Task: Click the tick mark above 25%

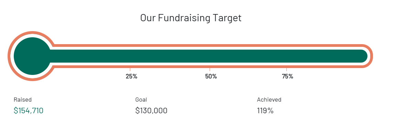Action: click(130, 69)
